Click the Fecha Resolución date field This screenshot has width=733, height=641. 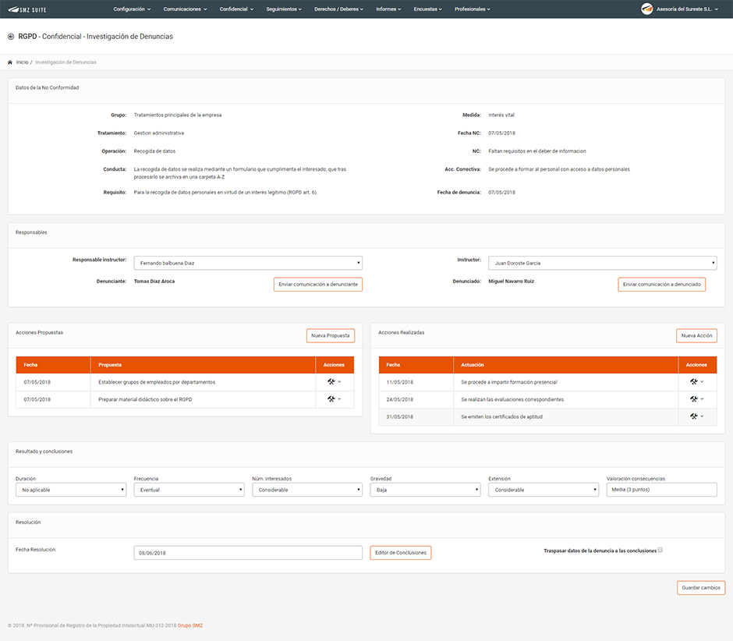point(248,553)
